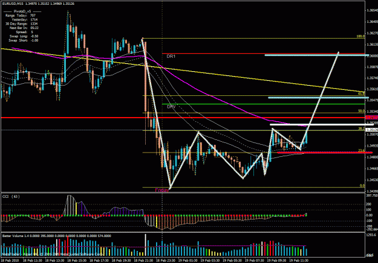The width and height of the screenshot is (378, 263).
Task: Select the thick white horizontal line
Action: [x=322, y=124]
